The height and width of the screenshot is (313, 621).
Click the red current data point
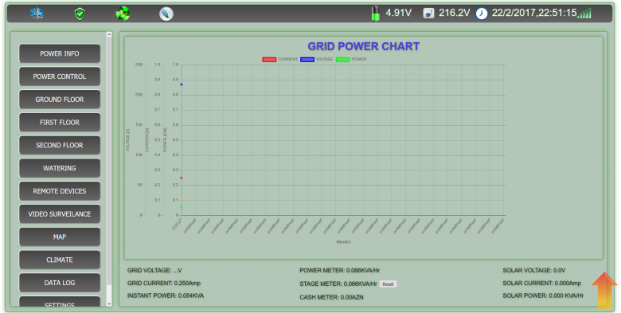182,178
